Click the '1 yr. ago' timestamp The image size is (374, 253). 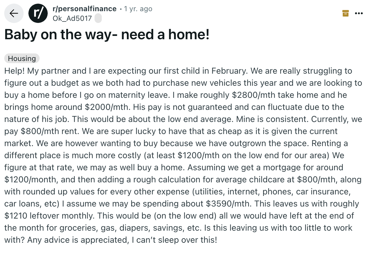pos(138,9)
